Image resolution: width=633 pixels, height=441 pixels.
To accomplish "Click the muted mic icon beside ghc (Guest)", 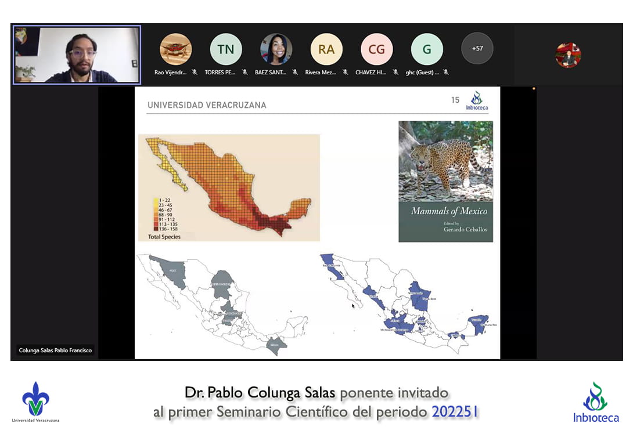I will [445, 73].
